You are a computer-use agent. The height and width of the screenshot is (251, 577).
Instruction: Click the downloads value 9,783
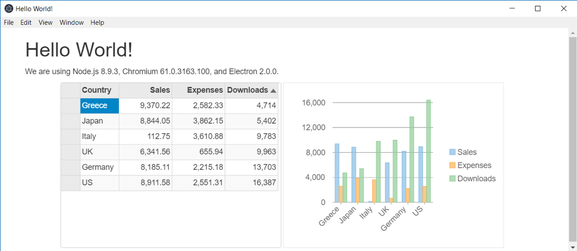[251, 137]
